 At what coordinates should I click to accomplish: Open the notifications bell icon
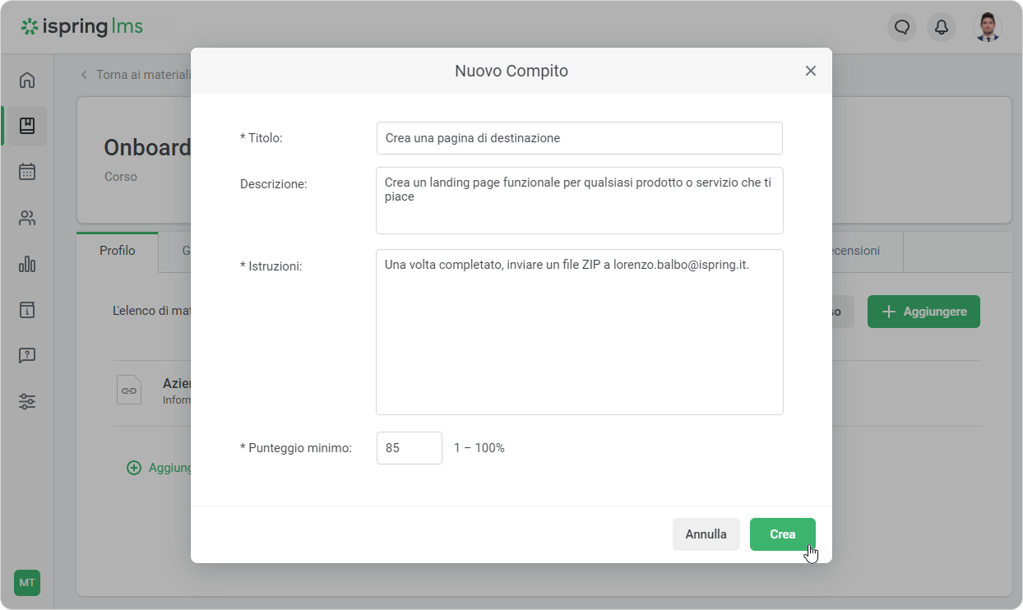(942, 27)
